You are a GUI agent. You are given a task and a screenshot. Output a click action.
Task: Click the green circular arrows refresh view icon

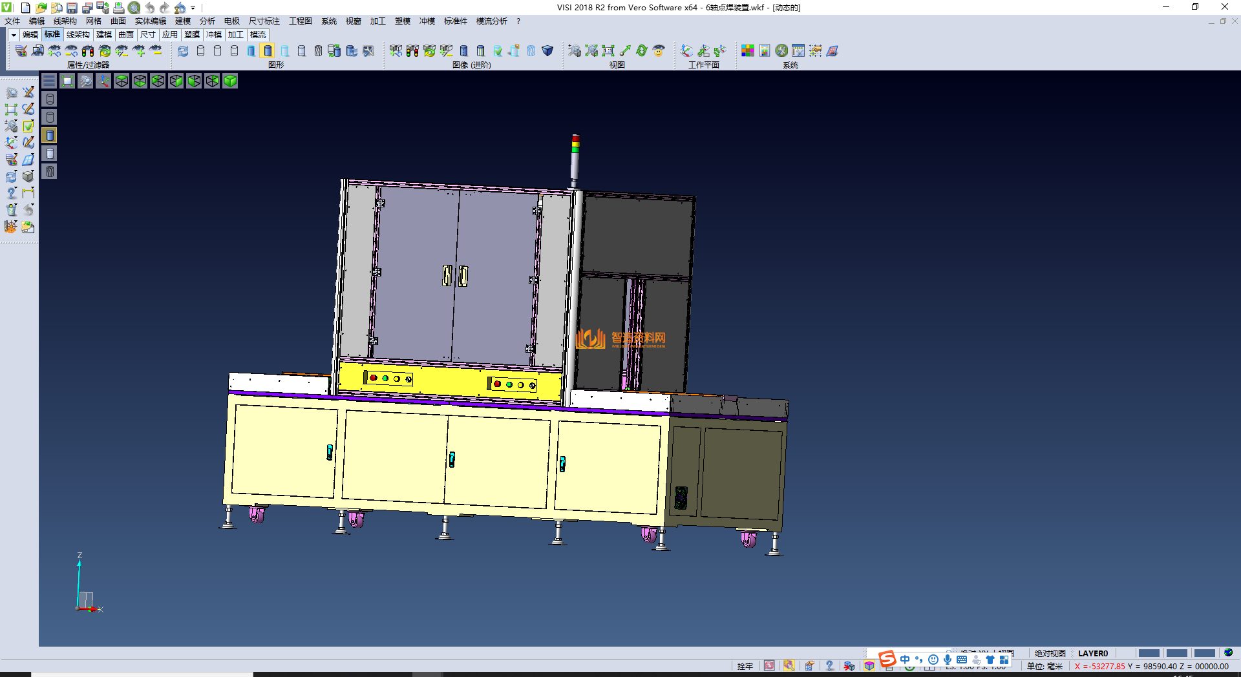point(642,51)
